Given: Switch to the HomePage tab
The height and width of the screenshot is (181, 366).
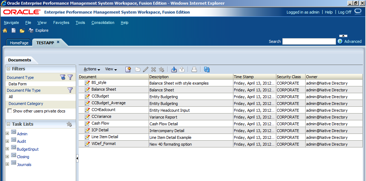Looking at the screenshot, I should (x=19, y=43).
